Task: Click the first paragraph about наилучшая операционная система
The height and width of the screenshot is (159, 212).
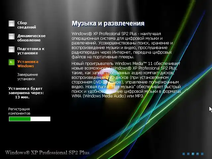Action: click(x=122, y=45)
